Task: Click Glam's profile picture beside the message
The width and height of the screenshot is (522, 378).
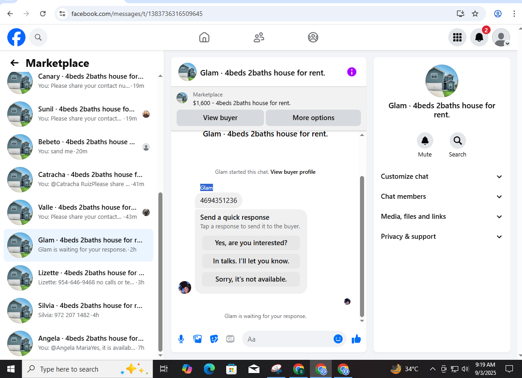Action: 185,287
